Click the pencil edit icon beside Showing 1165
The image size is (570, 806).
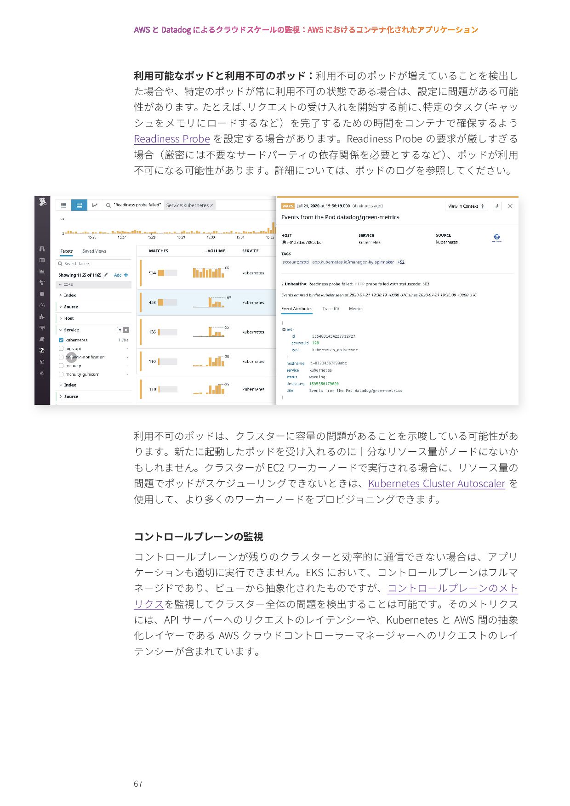coord(106,275)
